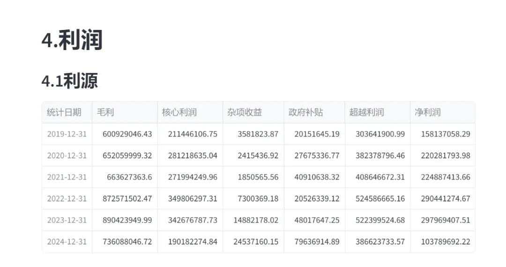Pick the 政府补贴 cell 27675336.77
Viewport: 506px width, 267px height.
[314, 156]
